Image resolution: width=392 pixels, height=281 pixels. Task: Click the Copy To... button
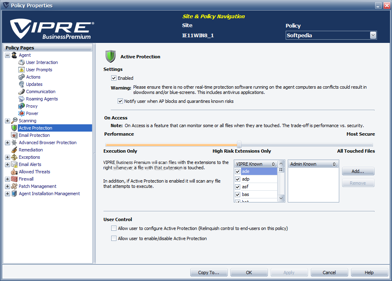click(x=209, y=272)
